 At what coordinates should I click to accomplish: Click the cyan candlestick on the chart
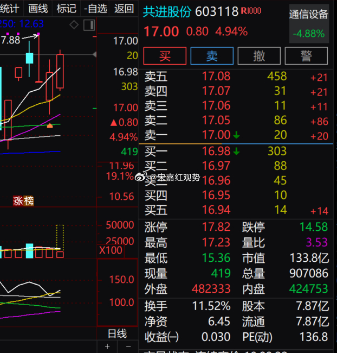(29, 58)
